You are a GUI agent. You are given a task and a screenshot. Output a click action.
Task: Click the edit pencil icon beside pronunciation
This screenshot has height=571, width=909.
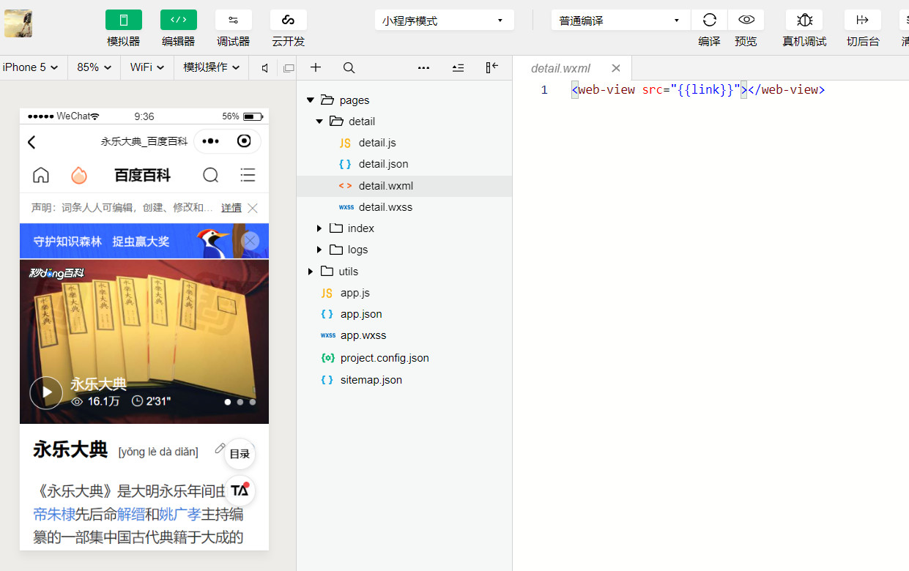pos(220,448)
